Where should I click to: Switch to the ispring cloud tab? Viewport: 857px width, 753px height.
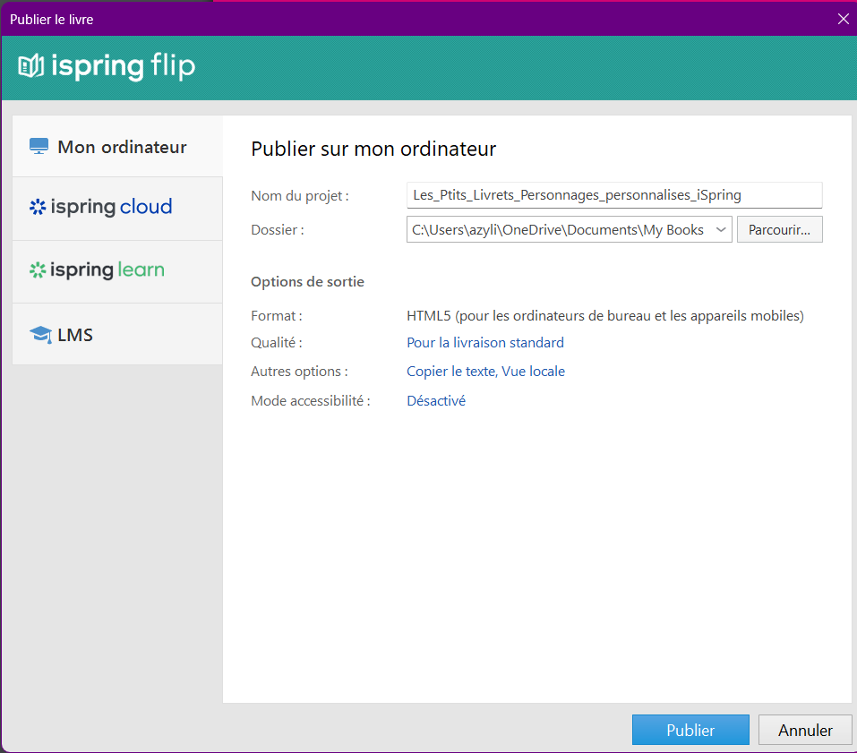(111, 208)
